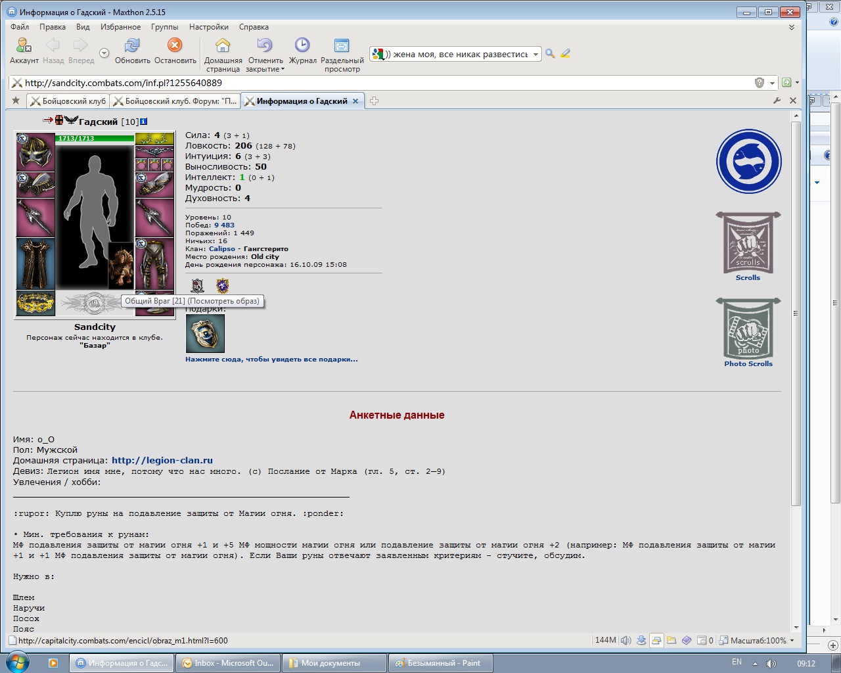Mute sound via status bar speaker icon
841x673 pixels.
click(x=625, y=640)
